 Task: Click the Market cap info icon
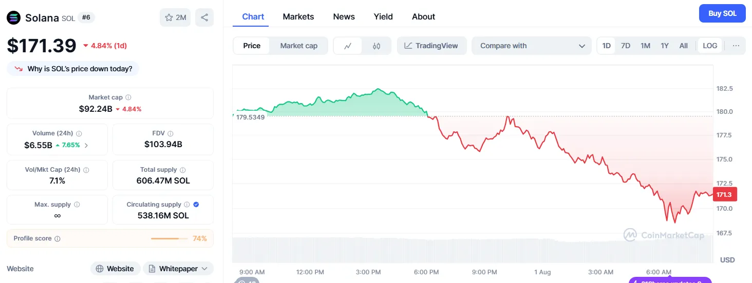[128, 97]
